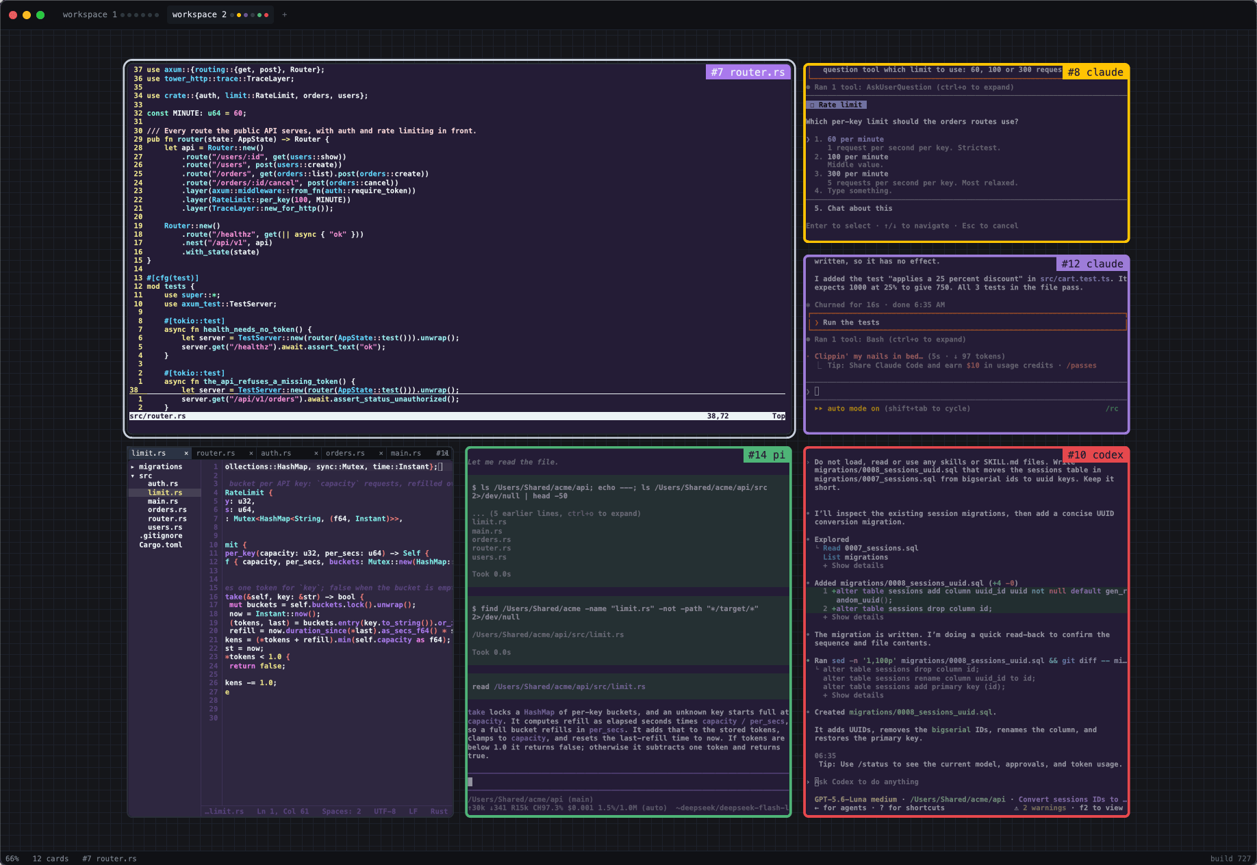
Task: Expand 'Show details' under Explored in codex
Action: [853, 566]
